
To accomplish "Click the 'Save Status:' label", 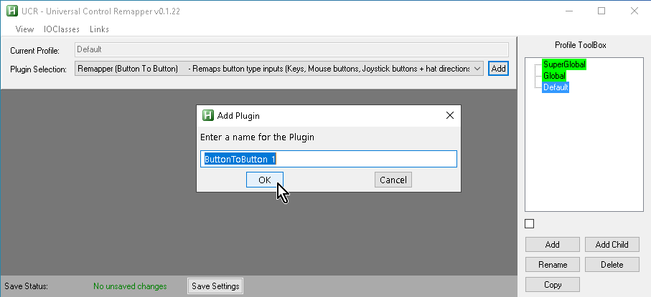I will click(26, 286).
